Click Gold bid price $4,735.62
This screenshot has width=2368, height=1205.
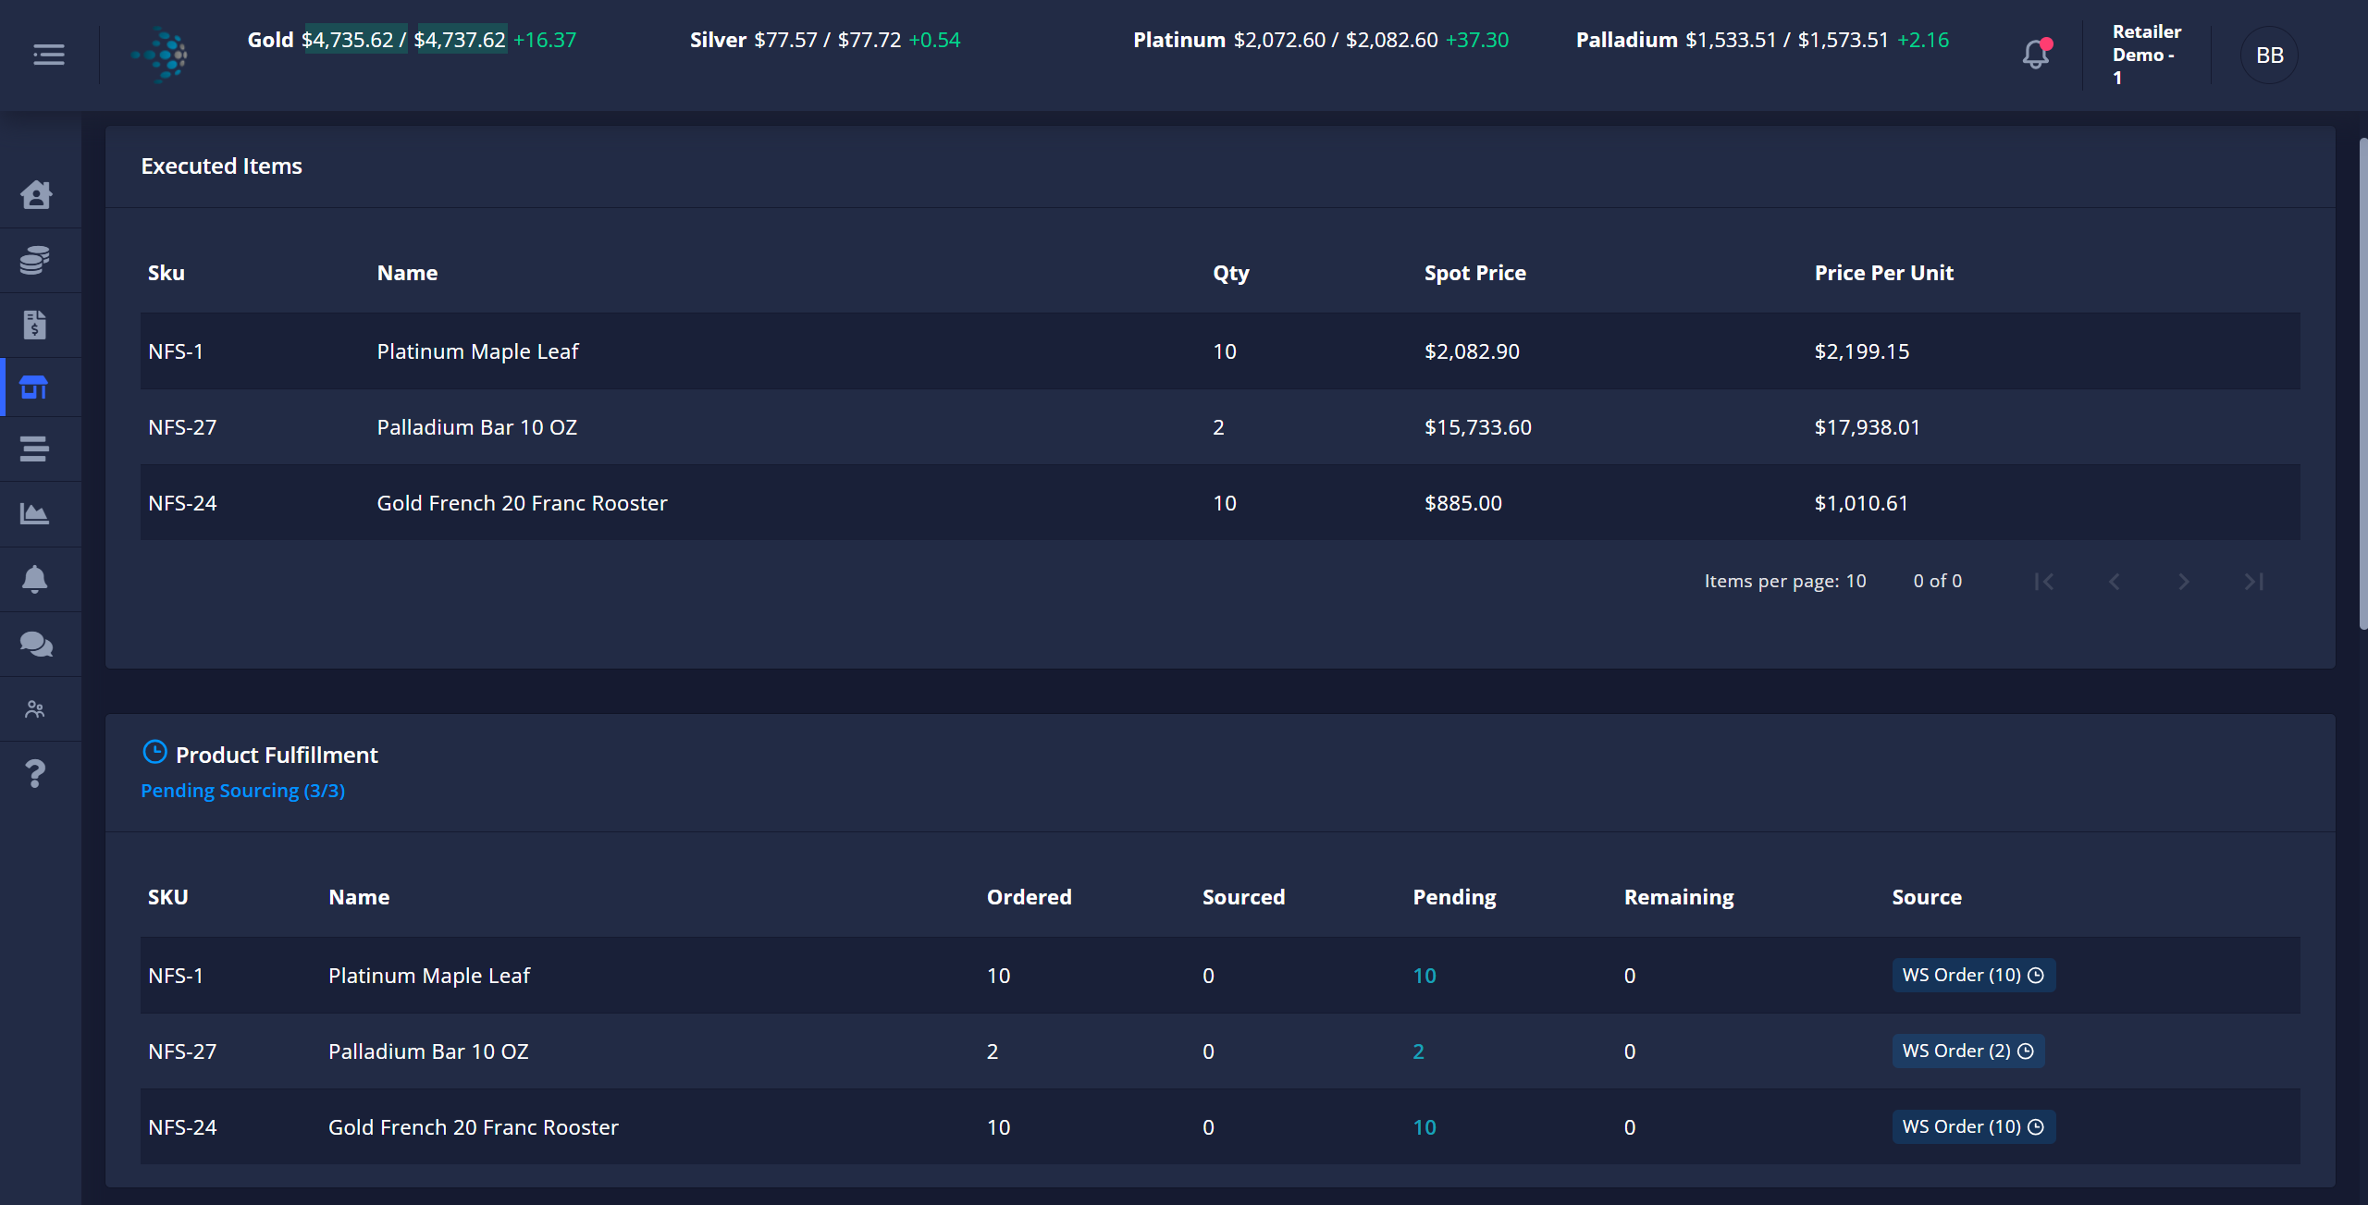[348, 40]
